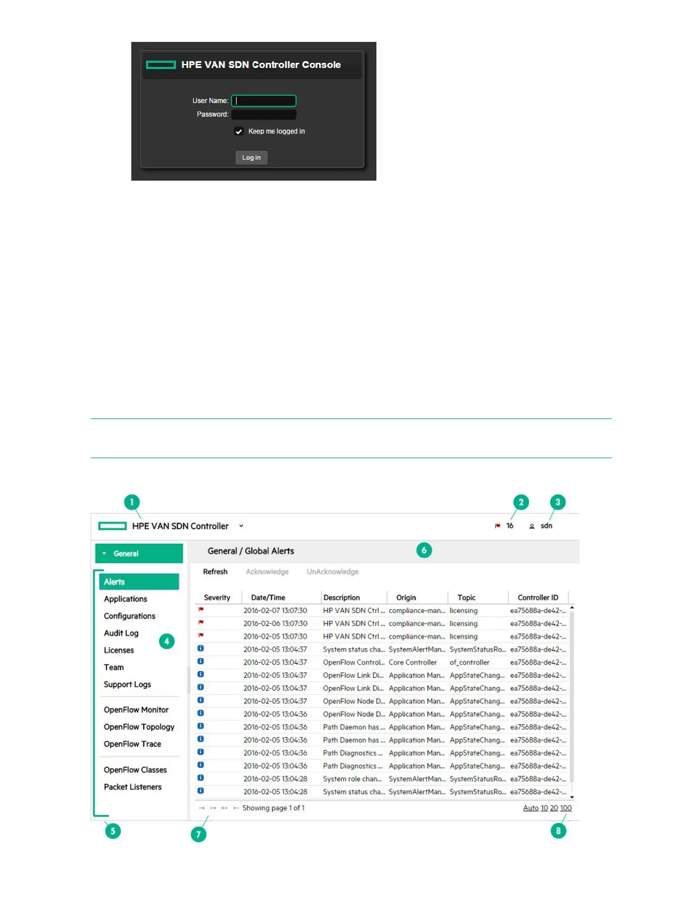This screenshot has height=897, width=673.
Task: Click info icon on the Core Controller row
Action: pos(200,661)
